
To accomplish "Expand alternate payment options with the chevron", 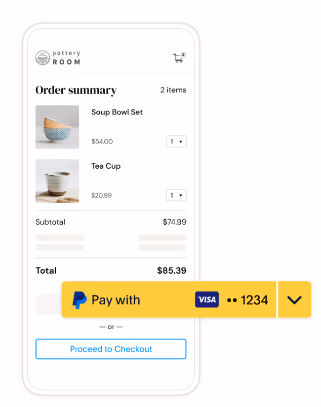I will coord(295,300).
